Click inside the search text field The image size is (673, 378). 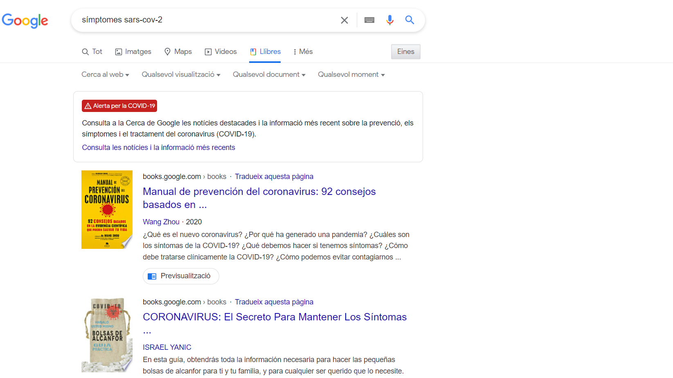(x=205, y=20)
